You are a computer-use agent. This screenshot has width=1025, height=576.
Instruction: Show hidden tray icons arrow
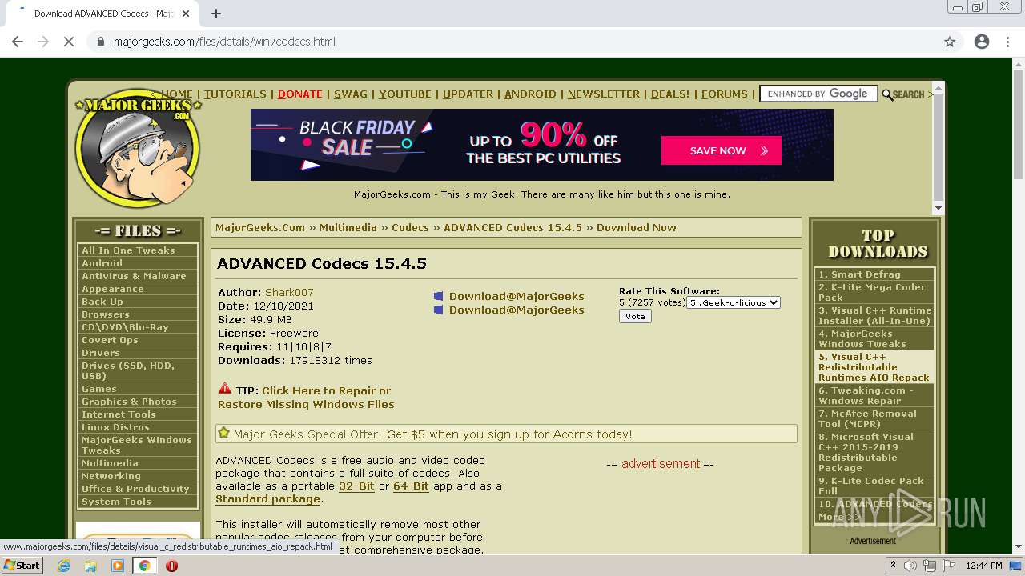[x=894, y=566]
